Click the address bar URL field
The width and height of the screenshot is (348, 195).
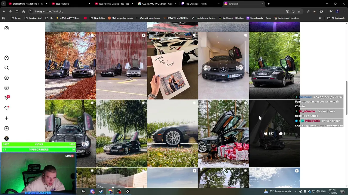pos(158,11)
